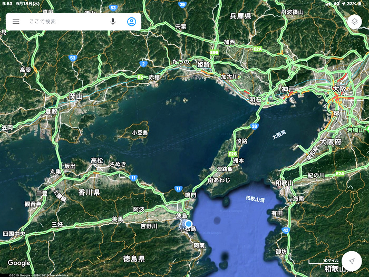Click the battery status indicator

[x=360, y=4]
